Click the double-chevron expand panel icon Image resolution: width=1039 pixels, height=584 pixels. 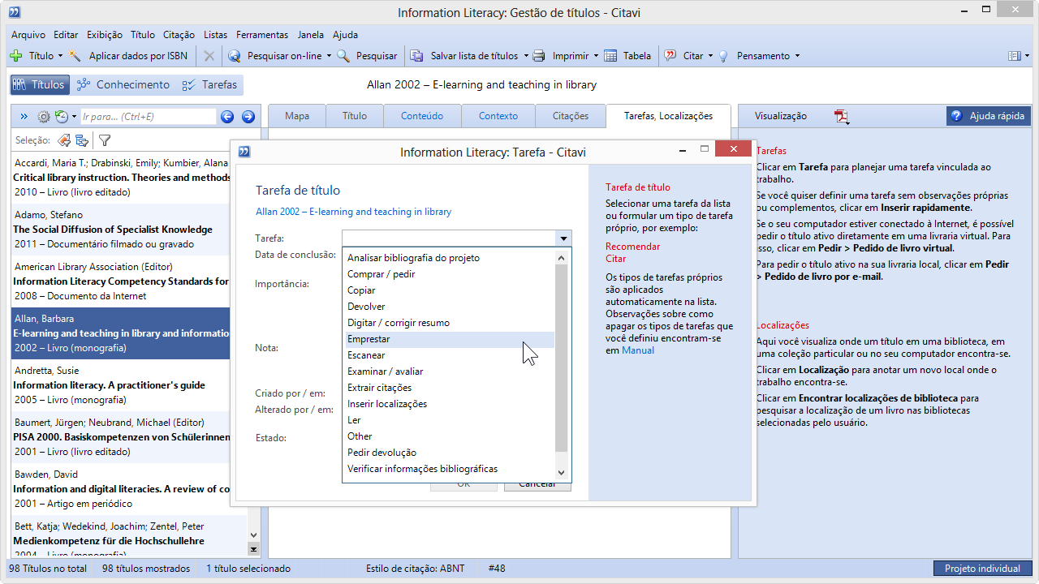tap(24, 117)
